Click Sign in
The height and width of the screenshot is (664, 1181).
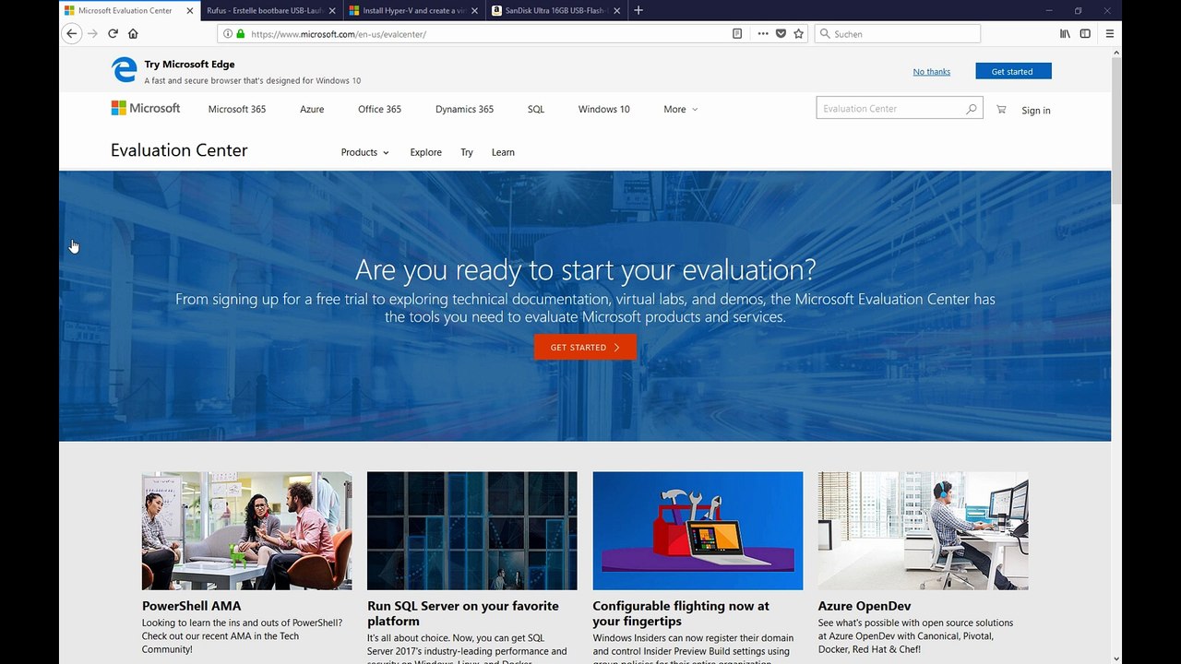[1036, 110]
